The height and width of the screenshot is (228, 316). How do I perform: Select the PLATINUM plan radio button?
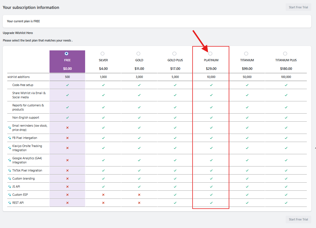tap(210, 53)
